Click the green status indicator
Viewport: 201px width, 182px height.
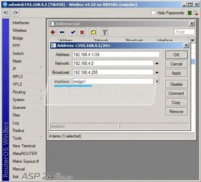pyautogui.click(x=190, y=13)
